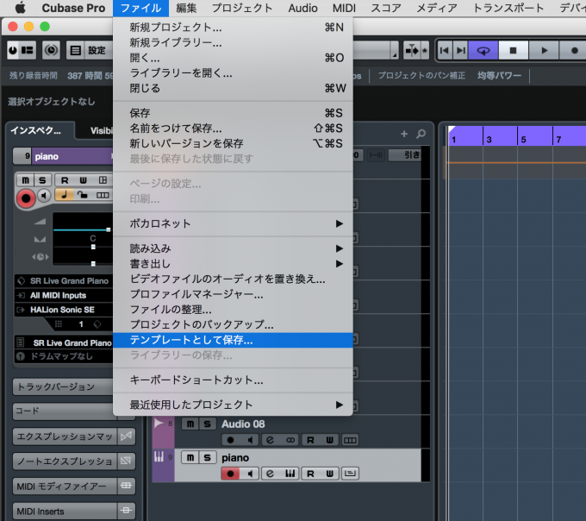The width and height of the screenshot is (586, 521).
Task: Click the 設定 toolbar button
Action: 90,50
